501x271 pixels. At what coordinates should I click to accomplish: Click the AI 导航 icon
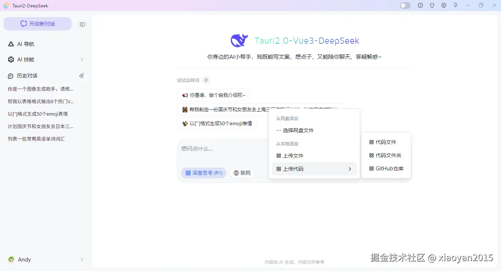pyautogui.click(x=11, y=44)
